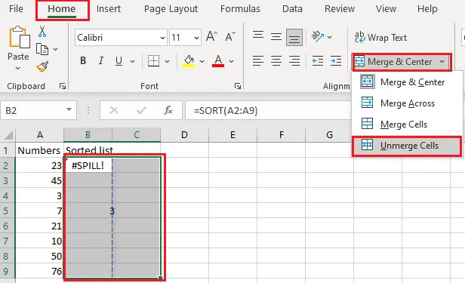The width and height of the screenshot is (465, 283).
Task: Switch to the View tab
Action: (x=386, y=9)
